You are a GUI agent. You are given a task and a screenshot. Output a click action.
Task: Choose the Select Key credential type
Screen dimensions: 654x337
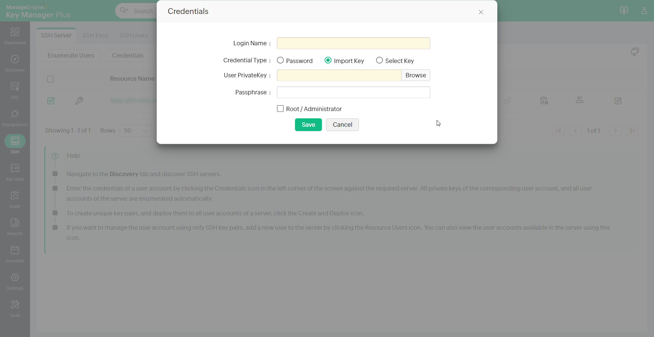click(379, 60)
